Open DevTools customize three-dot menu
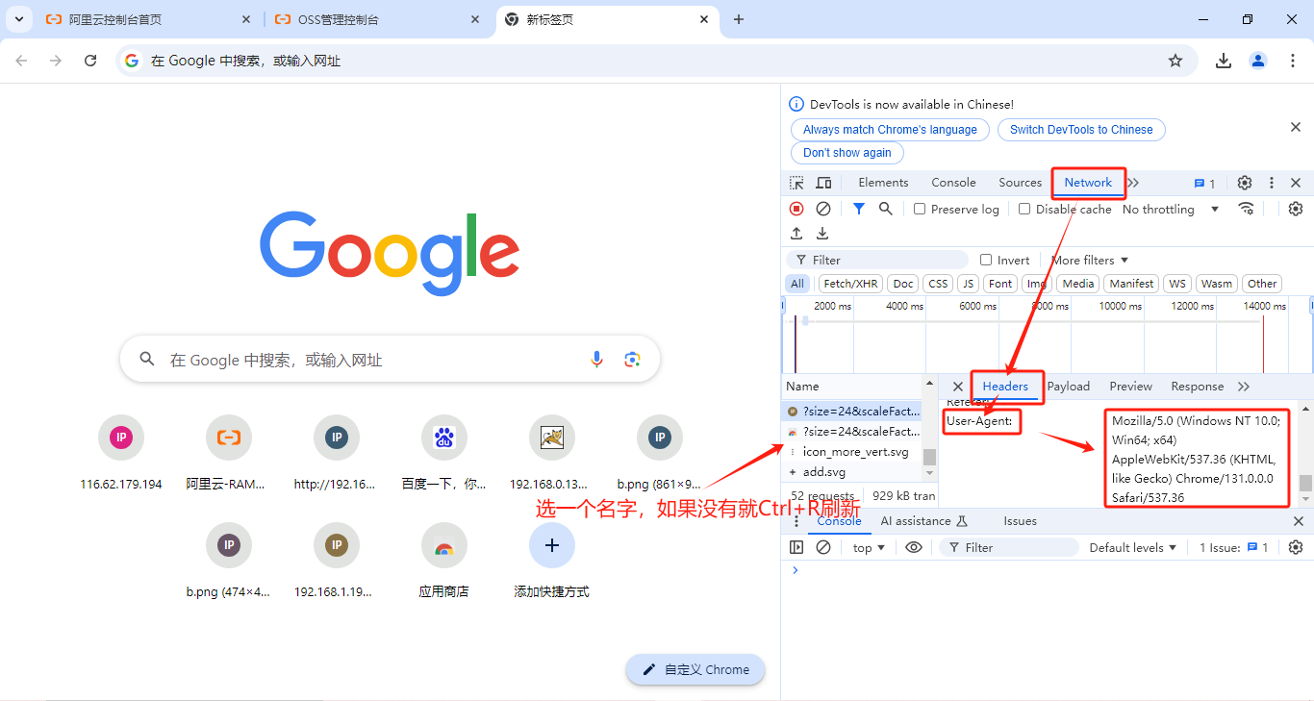The width and height of the screenshot is (1314, 701). (x=1272, y=183)
